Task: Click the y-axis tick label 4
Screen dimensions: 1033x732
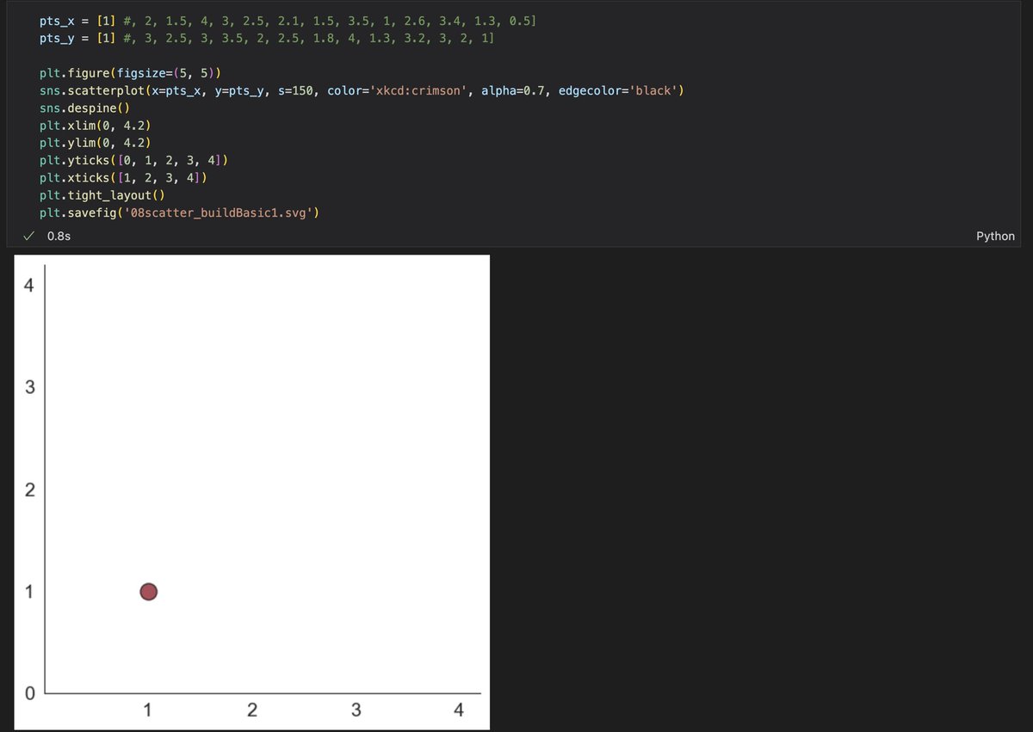Action: 29,286
